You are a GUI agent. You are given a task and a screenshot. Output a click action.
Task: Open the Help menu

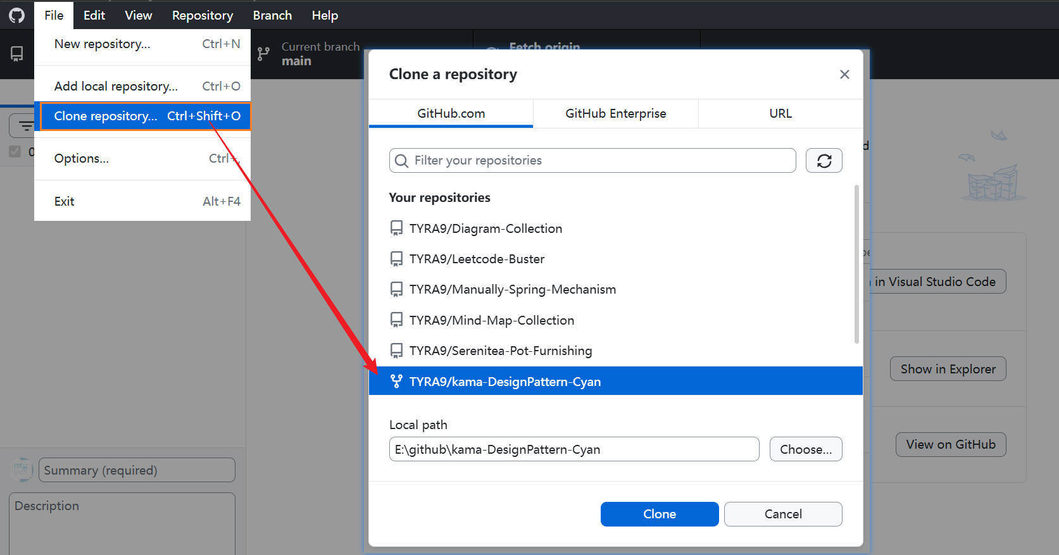(325, 15)
